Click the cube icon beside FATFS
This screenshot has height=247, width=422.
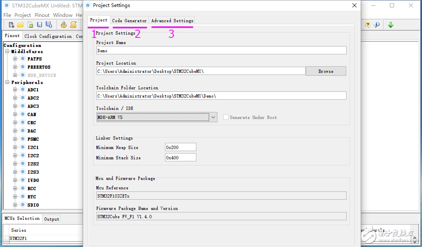click(23, 58)
